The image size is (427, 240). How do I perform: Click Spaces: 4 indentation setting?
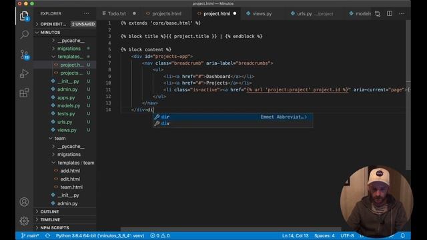coord(324,235)
